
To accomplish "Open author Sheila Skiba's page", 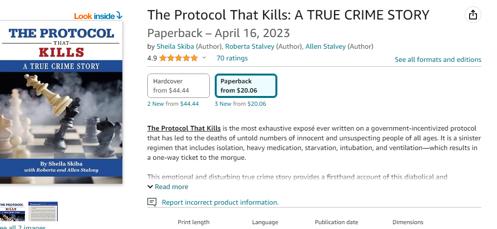I will click(175, 47).
